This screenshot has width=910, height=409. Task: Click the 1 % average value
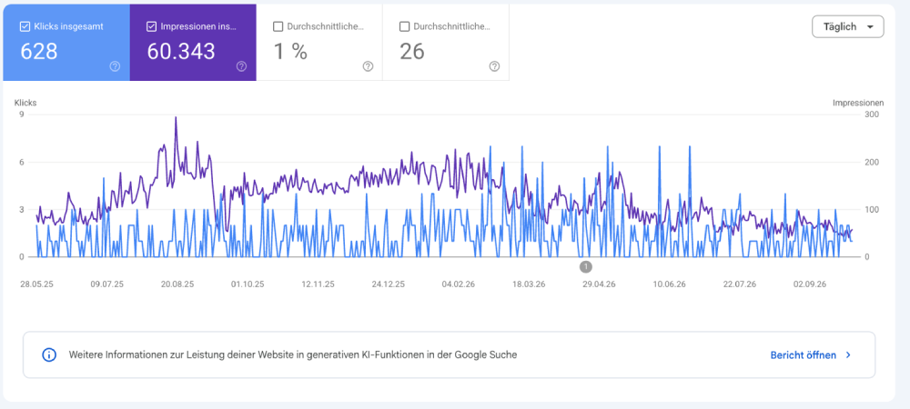click(290, 52)
